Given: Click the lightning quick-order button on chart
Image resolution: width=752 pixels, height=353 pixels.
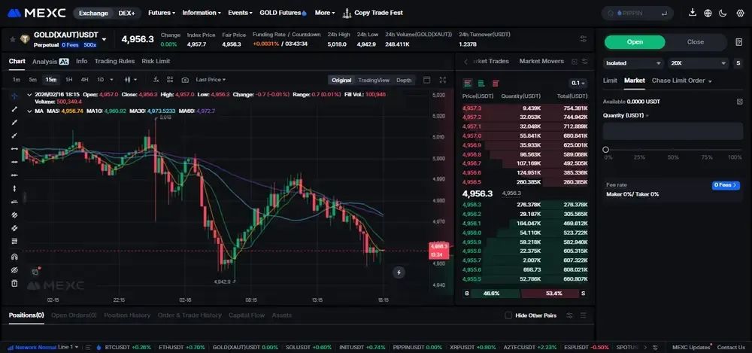Looking at the screenshot, I should (399, 272).
